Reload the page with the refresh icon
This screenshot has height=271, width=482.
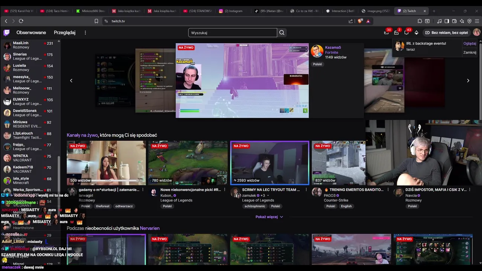click(x=21, y=21)
